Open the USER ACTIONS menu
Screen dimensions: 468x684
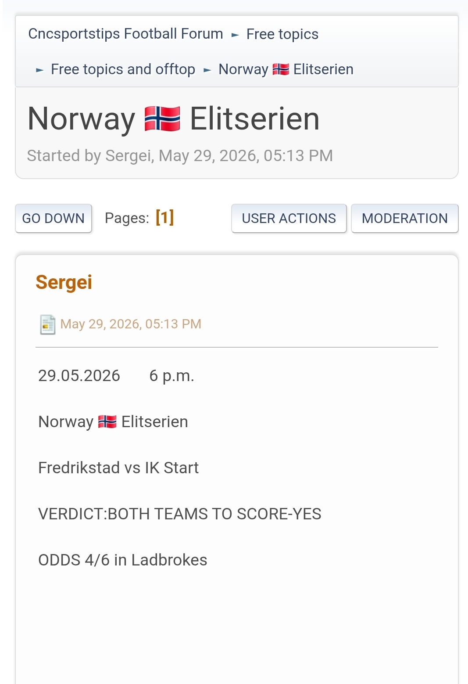289,218
